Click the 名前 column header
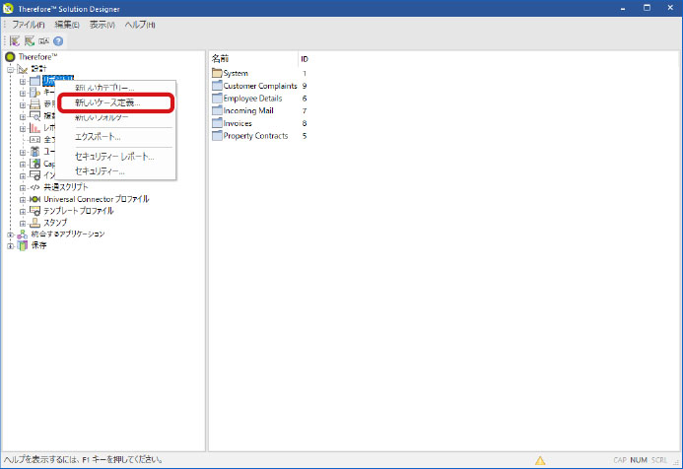683x469 pixels. point(221,59)
